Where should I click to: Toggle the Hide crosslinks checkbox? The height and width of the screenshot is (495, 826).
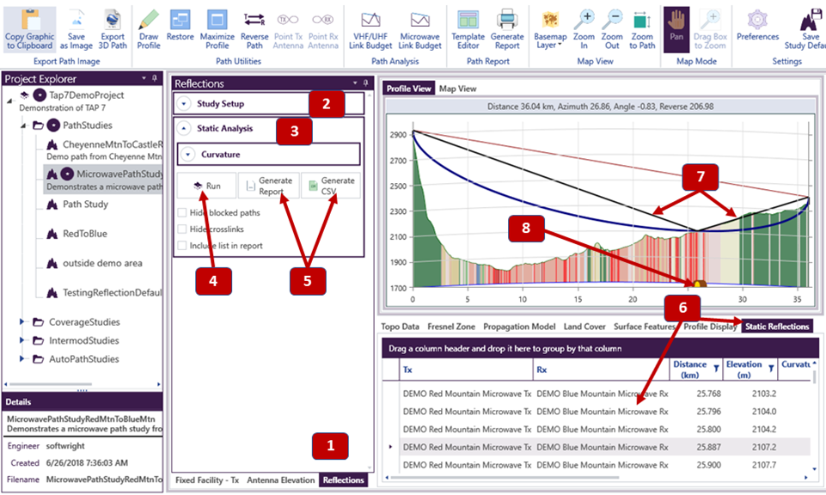tap(182, 229)
